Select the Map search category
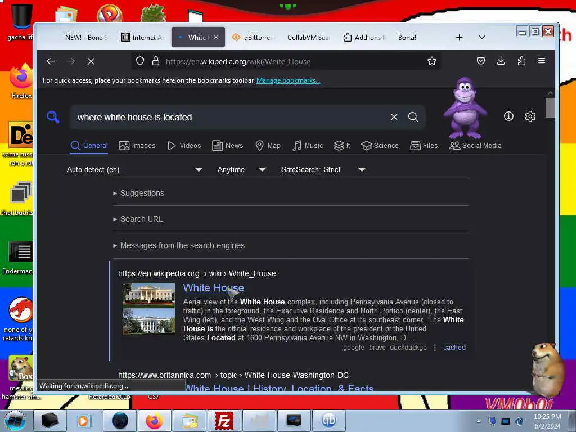Viewport: 576px width, 432px height. tap(268, 146)
